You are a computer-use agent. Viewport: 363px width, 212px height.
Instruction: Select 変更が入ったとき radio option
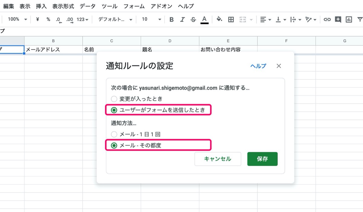(x=114, y=99)
